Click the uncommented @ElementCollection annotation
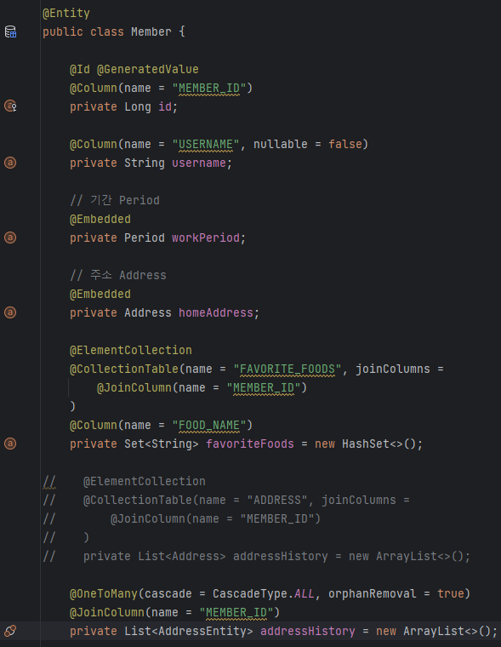 131,351
